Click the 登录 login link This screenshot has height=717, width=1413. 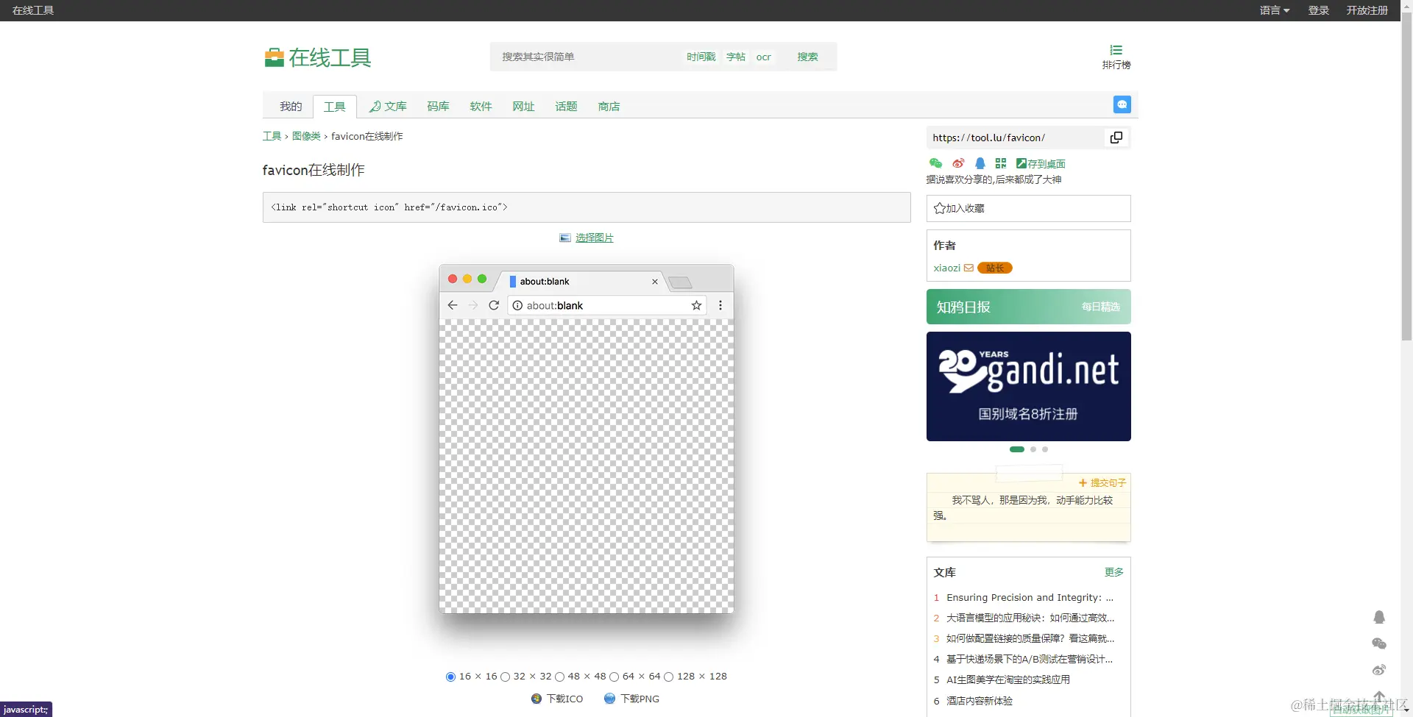tap(1318, 10)
